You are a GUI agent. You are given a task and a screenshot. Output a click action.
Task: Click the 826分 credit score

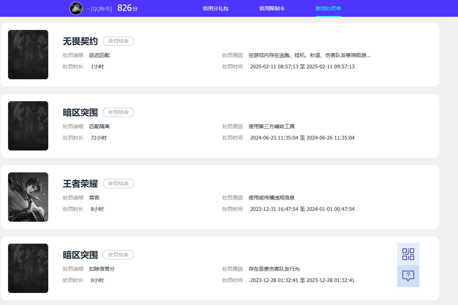[128, 8]
